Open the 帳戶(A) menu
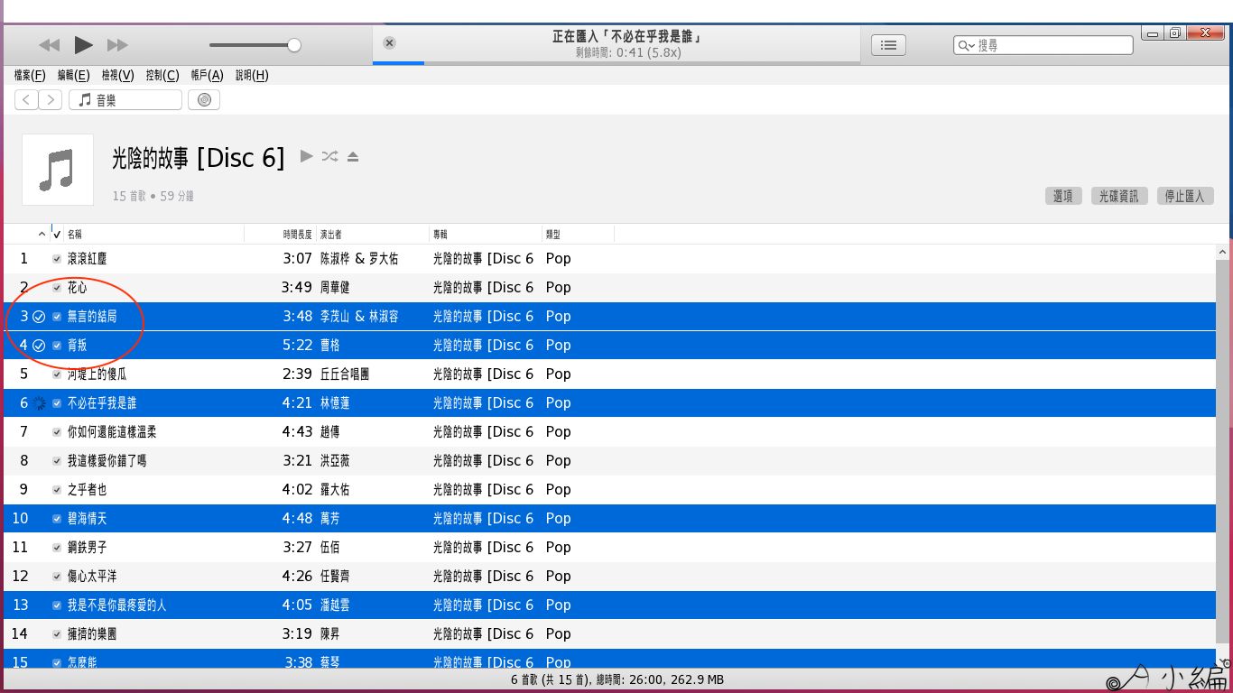Screen dimensions: 1233x693 pos(207,76)
